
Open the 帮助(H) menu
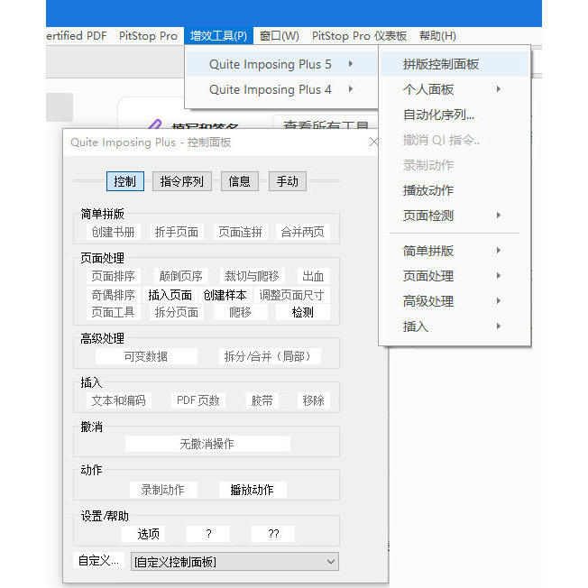click(437, 36)
